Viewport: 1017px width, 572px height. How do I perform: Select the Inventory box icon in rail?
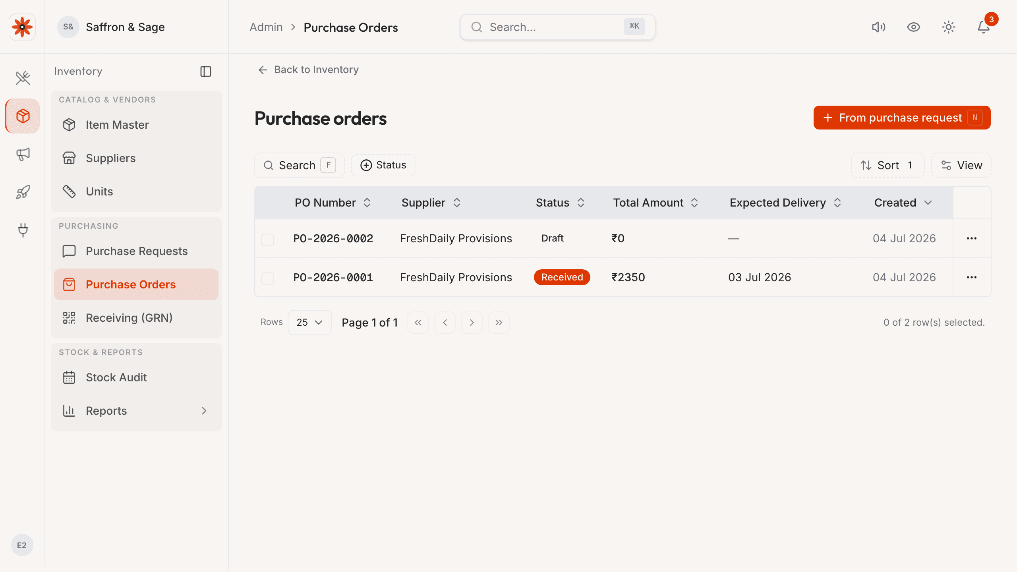click(23, 116)
